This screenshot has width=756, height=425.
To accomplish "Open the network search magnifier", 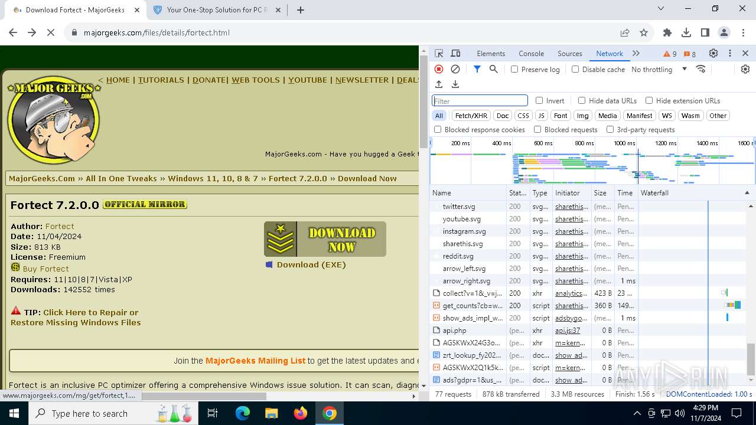I will pos(494,69).
